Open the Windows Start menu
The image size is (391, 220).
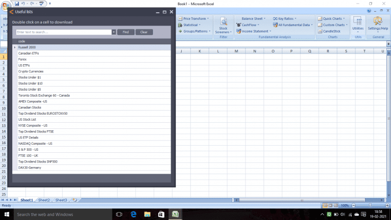click(x=7, y=214)
